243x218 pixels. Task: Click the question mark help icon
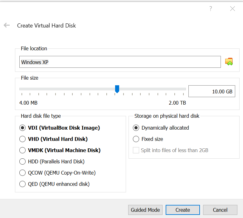(211, 8)
